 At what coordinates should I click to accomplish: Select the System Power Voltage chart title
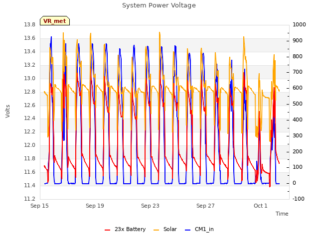pos(159,5)
